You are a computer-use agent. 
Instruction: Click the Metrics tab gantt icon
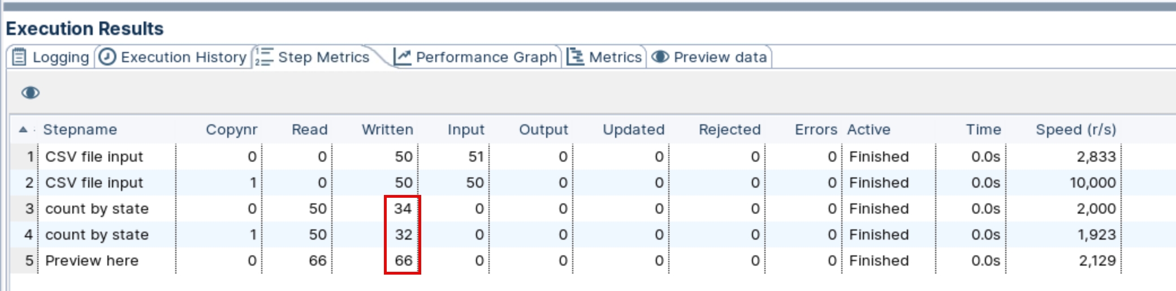576,57
